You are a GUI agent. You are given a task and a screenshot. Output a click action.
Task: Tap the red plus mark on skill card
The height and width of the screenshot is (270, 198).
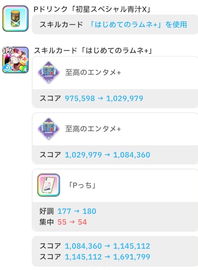[25, 59]
